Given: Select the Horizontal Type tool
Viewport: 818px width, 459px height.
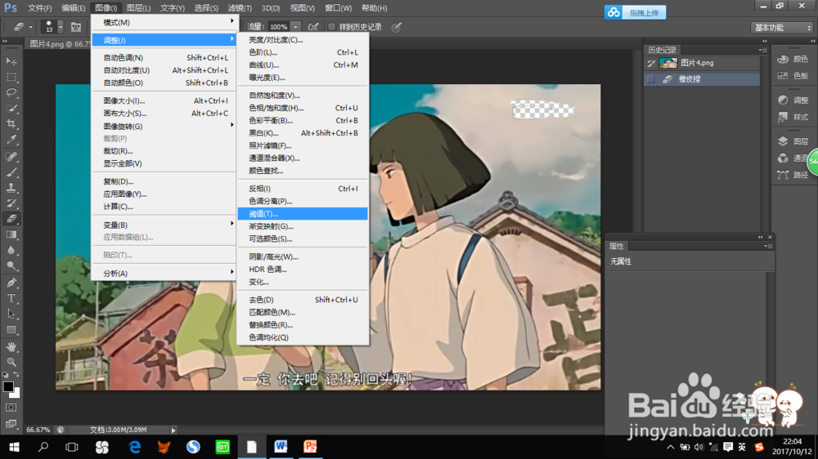Looking at the screenshot, I should tap(11, 299).
